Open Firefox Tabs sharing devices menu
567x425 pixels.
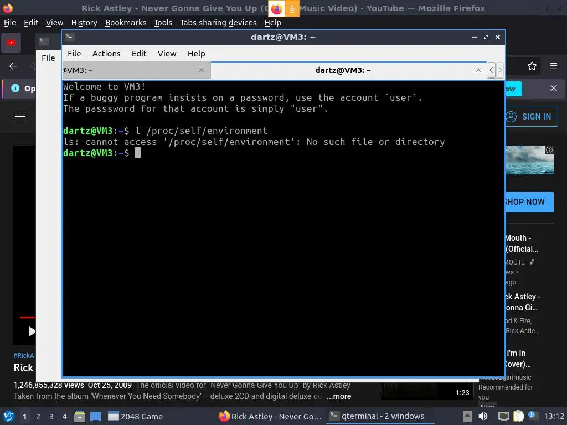218,23
